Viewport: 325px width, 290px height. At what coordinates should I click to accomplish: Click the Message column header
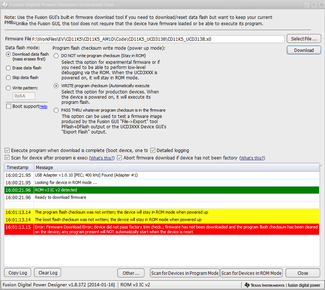pyautogui.click(x=176, y=167)
